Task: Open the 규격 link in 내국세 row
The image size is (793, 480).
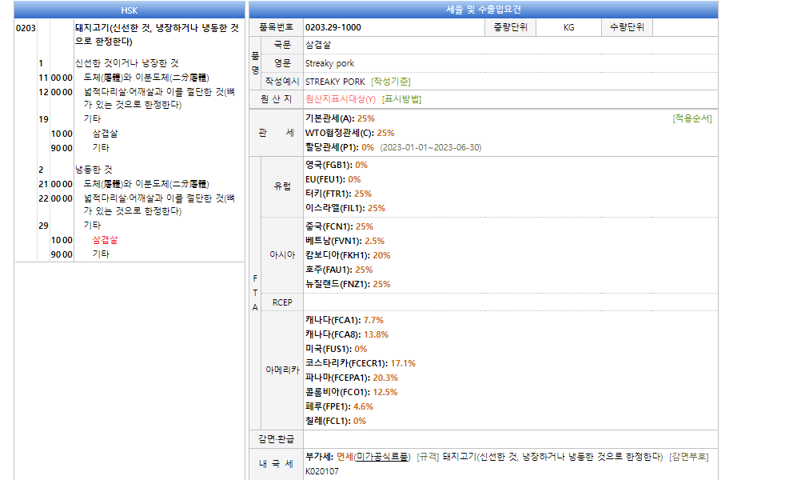Action: click(x=428, y=457)
